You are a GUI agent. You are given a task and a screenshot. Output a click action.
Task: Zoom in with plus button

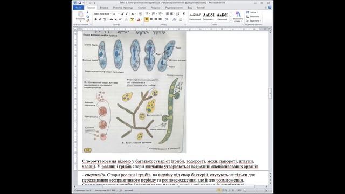point(267,190)
